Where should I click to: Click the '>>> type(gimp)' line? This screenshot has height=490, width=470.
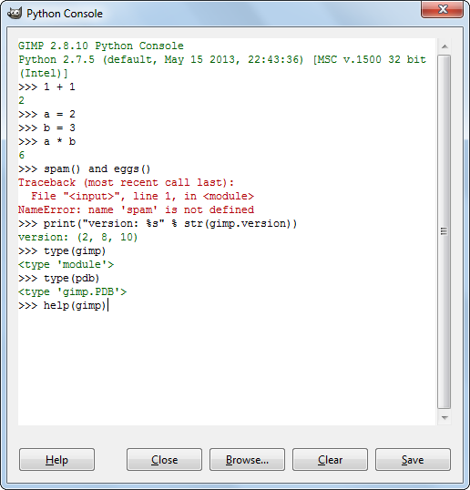tap(62, 251)
